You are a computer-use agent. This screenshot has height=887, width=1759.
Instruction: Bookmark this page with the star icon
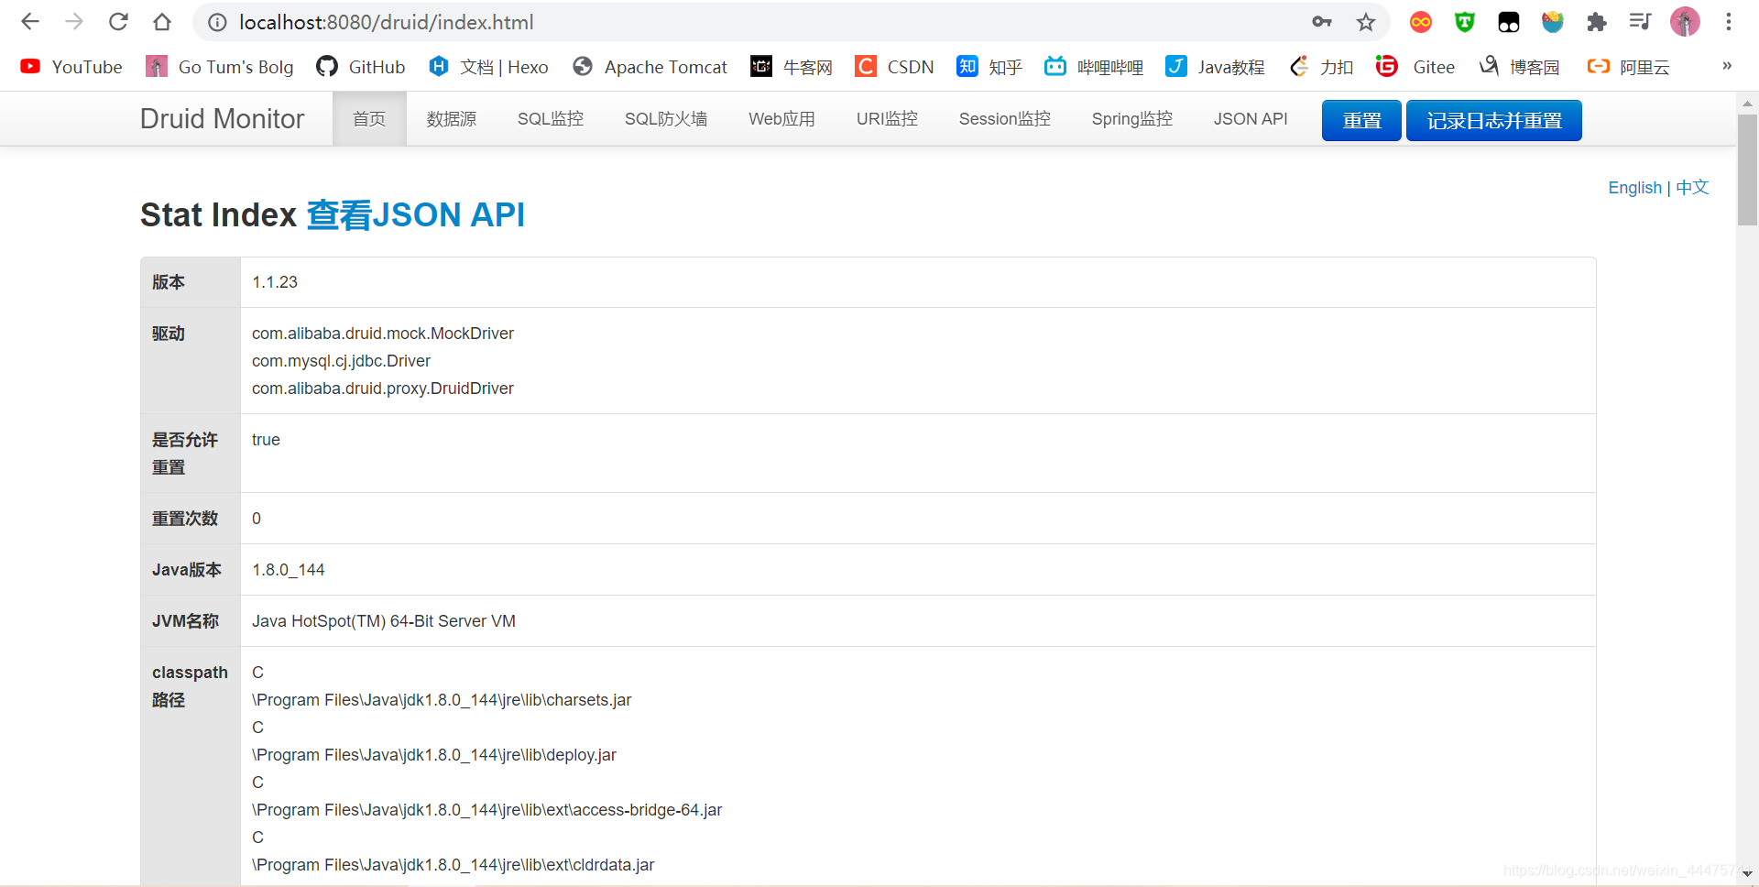pos(1366,22)
